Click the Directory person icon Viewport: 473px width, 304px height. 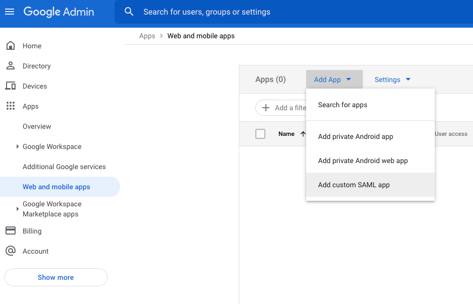point(11,65)
